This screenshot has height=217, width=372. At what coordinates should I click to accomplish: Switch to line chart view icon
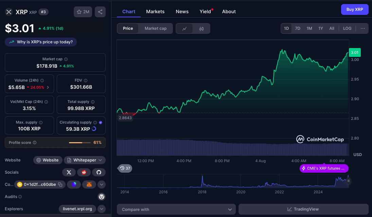(184, 28)
